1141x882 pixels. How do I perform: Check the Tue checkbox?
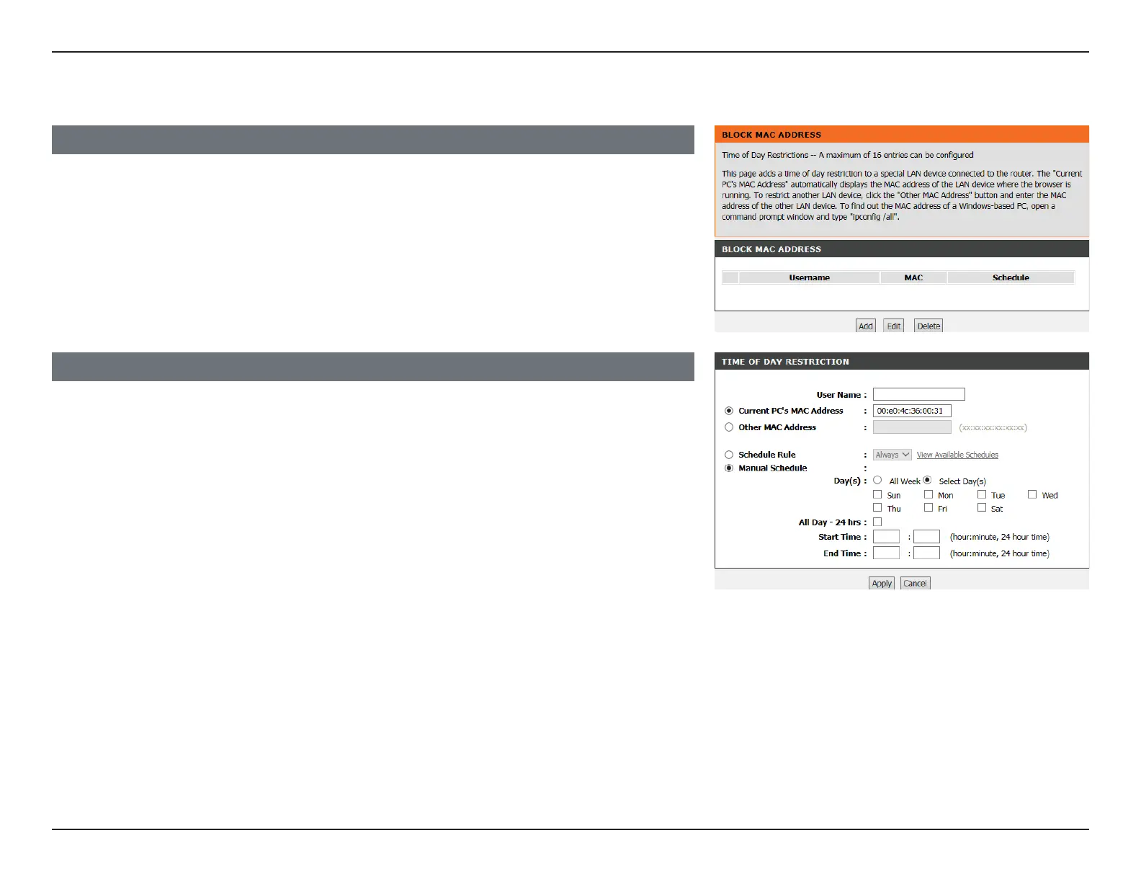pos(982,494)
